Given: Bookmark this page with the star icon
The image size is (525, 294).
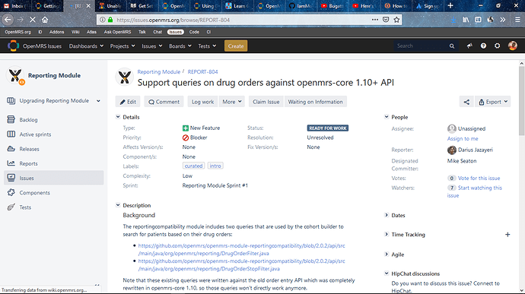Looking at the screenshot, I should (x=396, y=20).
